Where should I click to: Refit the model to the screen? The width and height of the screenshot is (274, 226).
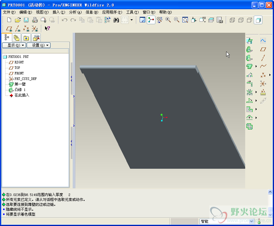pyautogui.click(x=185, y=20)
